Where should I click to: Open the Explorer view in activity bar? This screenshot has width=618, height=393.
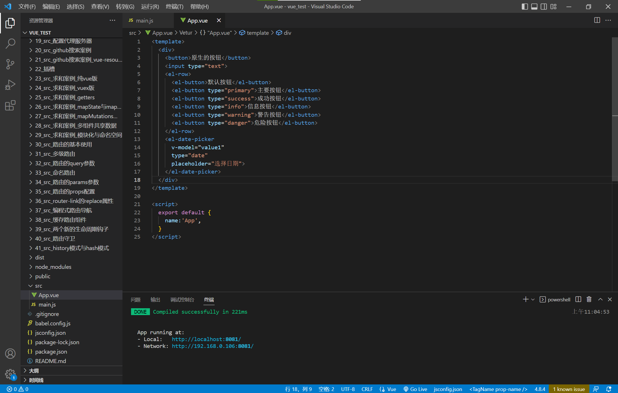[x=10, y=23]
